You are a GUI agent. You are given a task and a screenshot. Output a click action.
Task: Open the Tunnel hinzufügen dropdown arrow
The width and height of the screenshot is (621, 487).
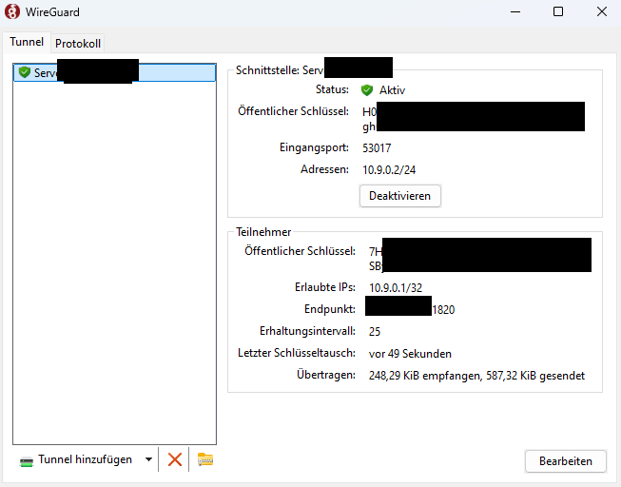(148, 459)
